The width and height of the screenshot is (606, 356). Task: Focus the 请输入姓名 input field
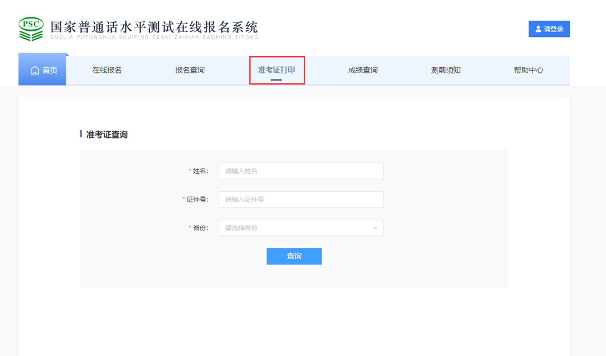pos(300,171)
